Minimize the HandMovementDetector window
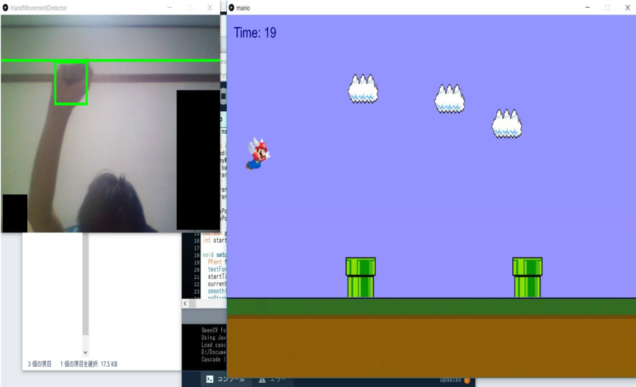636x387 pixels. point(170,8)
